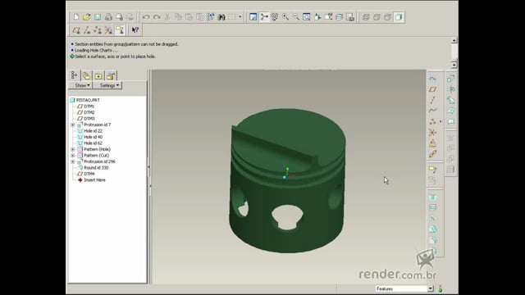Open a file using the folder icon
Screen dimensions: 525x295
[87, 16]
